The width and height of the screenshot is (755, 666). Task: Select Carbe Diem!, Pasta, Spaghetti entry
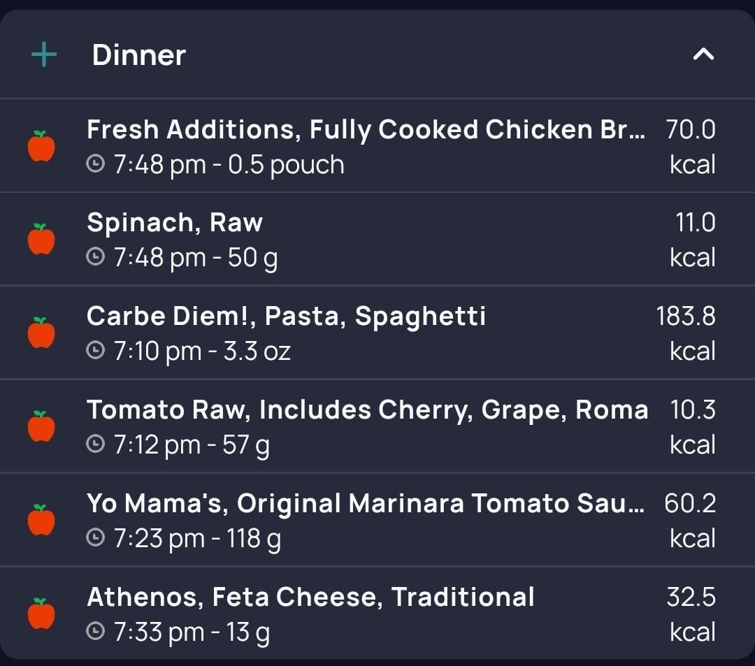coord(286,317)
